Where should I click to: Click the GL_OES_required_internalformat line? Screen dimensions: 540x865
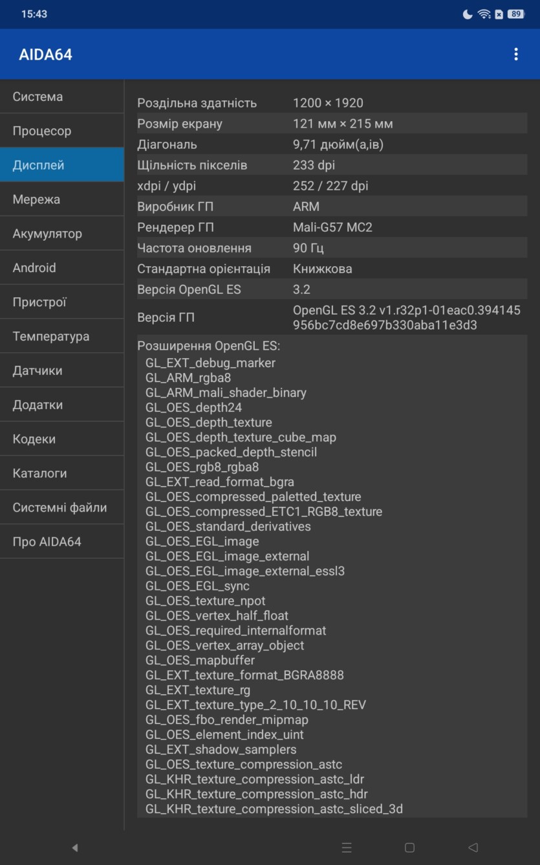(235, 631)
